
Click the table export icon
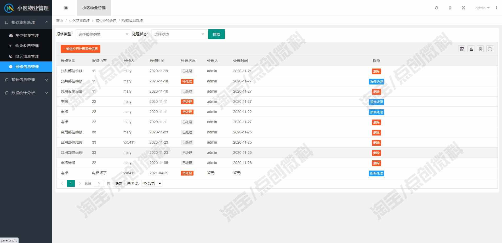tap(471, 49)
